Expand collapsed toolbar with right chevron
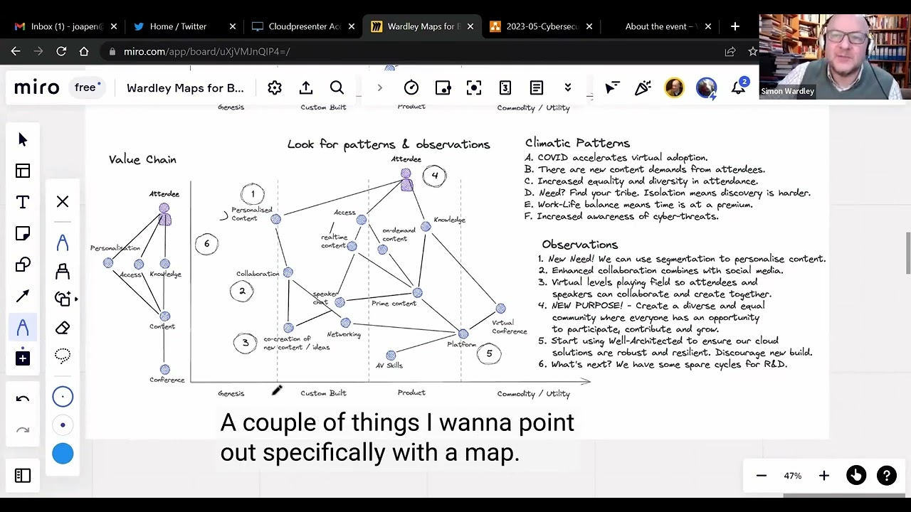The height and width of the screenshot is (512, 911). click(379, 87)
